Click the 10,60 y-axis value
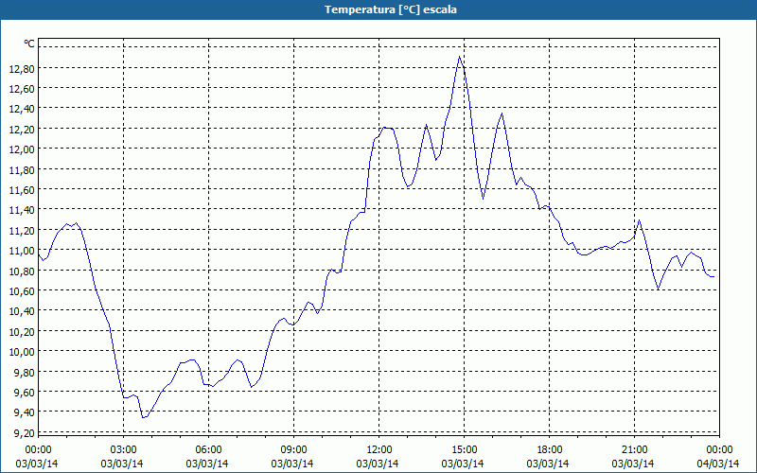This screenshot has width=757, height=473. pos(22,291)
